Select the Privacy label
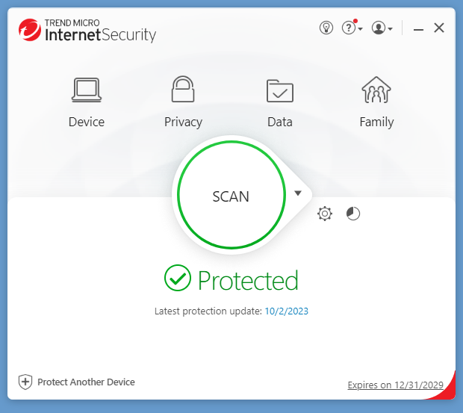The height and width of the screenshot is (413, 463). click(183, 122)
